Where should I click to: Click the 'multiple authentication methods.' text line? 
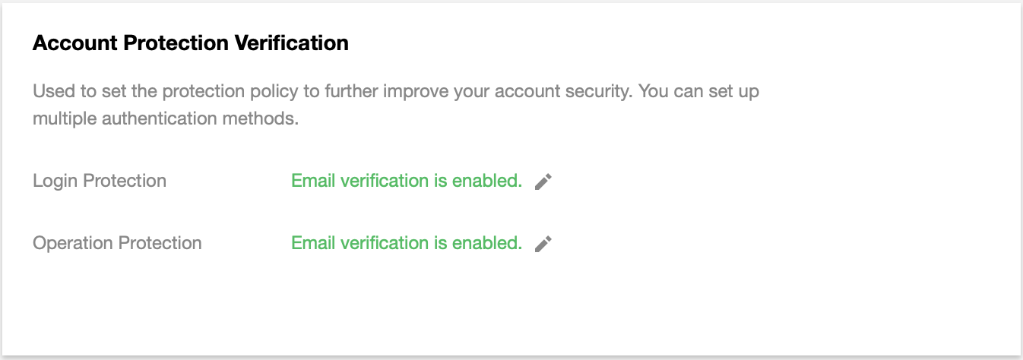coord(163,119)
